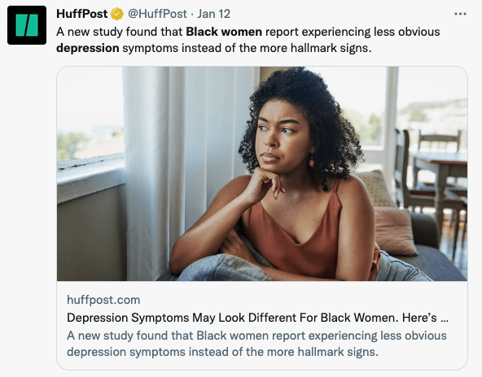
Task: Open the three-dot More menu on the tweet
Action: [460, 14]
